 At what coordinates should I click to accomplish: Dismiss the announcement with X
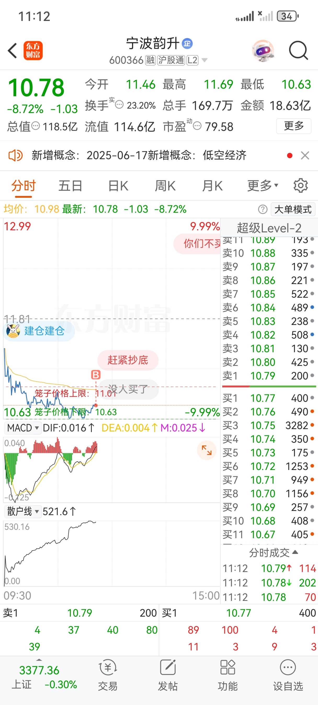click(305, 156)
